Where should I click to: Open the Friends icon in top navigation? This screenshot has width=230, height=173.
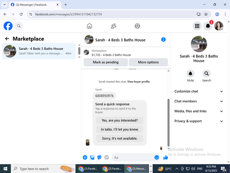pyautogui.click(x=114, y=26)
